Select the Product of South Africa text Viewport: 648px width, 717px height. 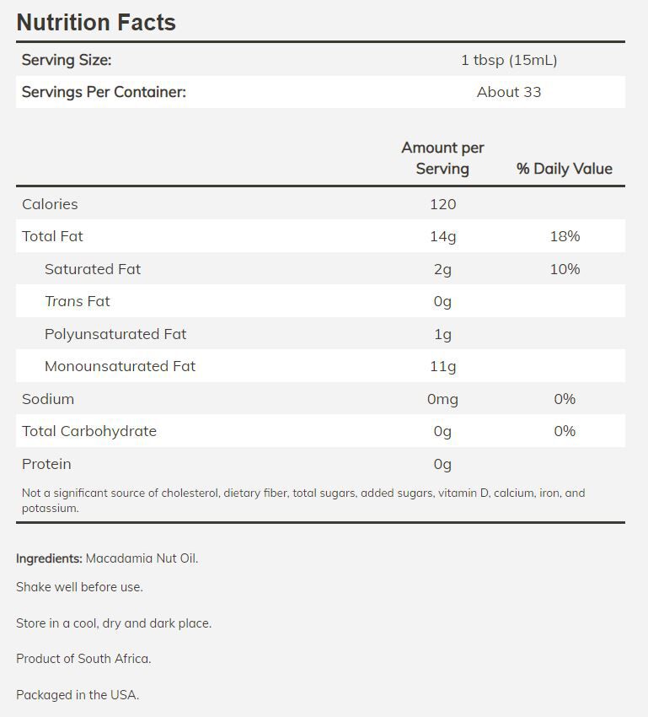click(x=83, y=659)
